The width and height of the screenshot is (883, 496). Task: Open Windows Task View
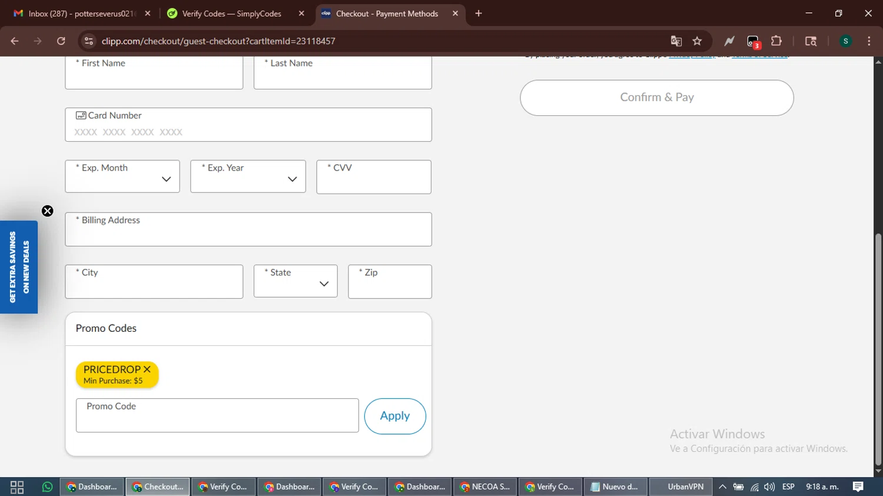pos(17,487)
